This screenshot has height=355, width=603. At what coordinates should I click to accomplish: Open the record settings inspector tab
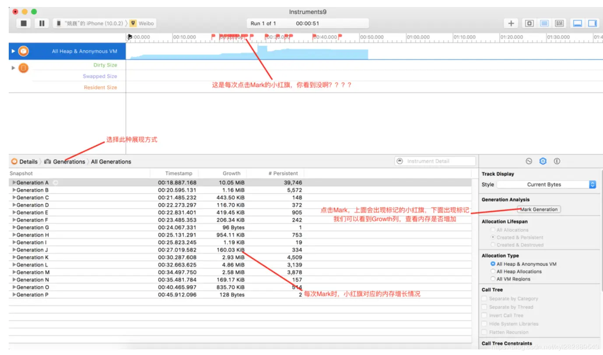529,161
